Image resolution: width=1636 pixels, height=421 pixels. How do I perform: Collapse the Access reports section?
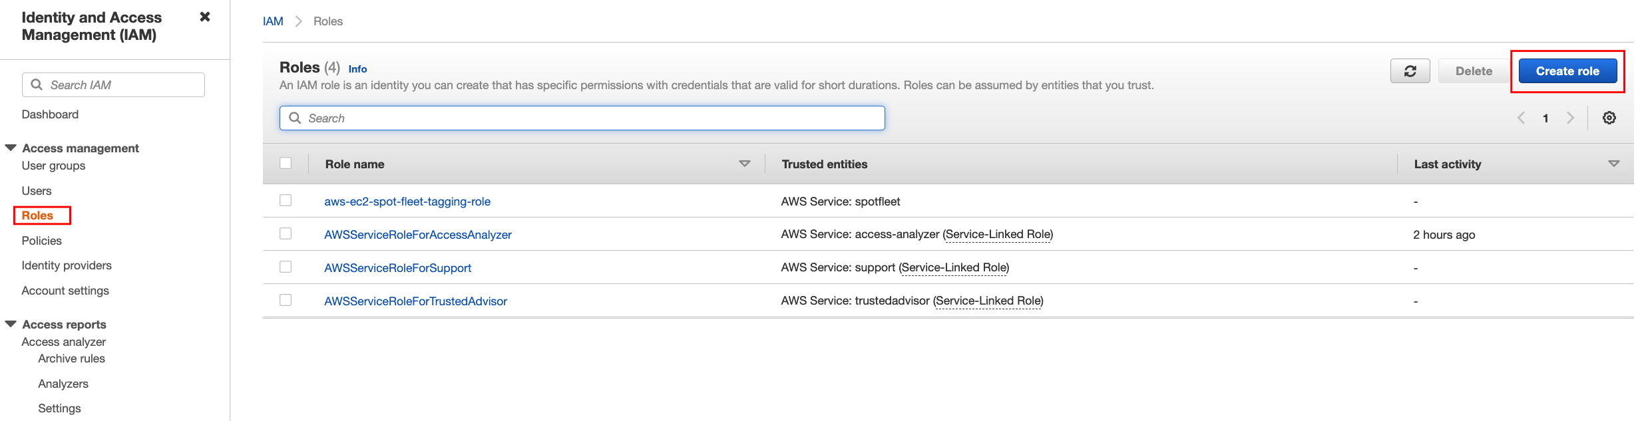click(11, 324)
